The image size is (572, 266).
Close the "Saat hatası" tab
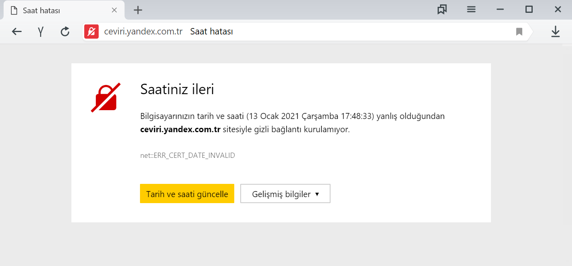pos(114,10)
